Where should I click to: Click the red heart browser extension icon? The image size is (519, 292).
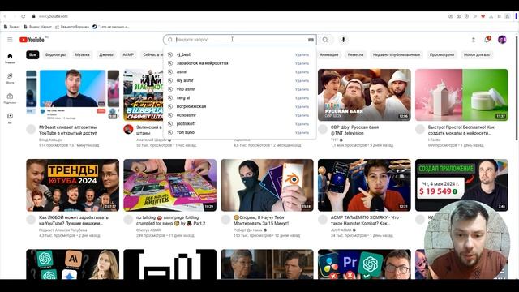click(x=483, y=16)
